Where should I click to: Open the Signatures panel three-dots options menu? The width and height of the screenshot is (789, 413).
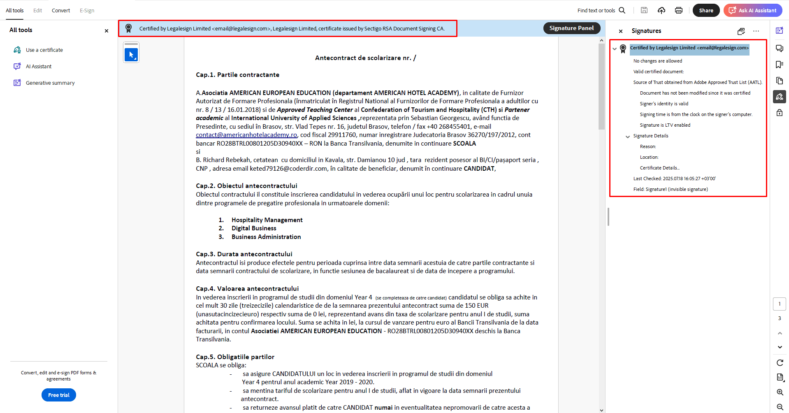[756, 31]
